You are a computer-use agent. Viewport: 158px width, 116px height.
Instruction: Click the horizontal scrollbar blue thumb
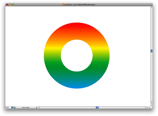tap(97, 108)
